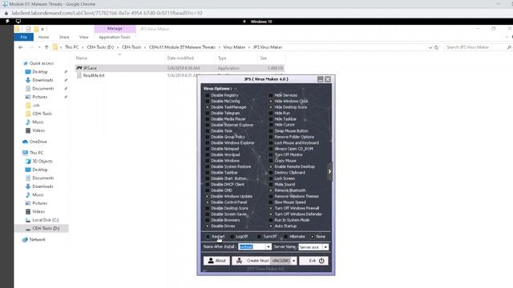Select OneDrive in the navigation pane
513x288 pixels.
coord(38,142)
